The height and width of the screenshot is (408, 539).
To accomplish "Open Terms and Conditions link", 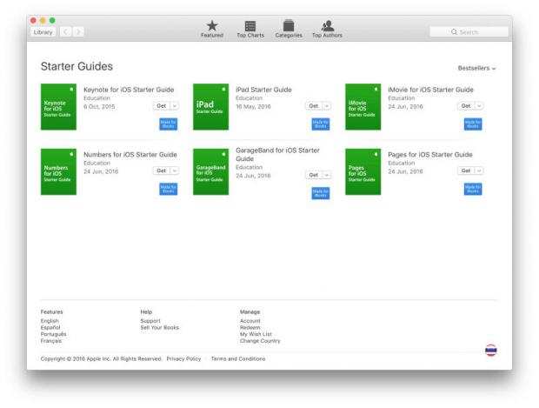I will click(238, 358).
